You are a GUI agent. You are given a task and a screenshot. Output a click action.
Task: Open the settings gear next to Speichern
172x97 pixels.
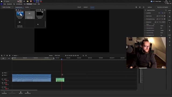pos(140,7)
